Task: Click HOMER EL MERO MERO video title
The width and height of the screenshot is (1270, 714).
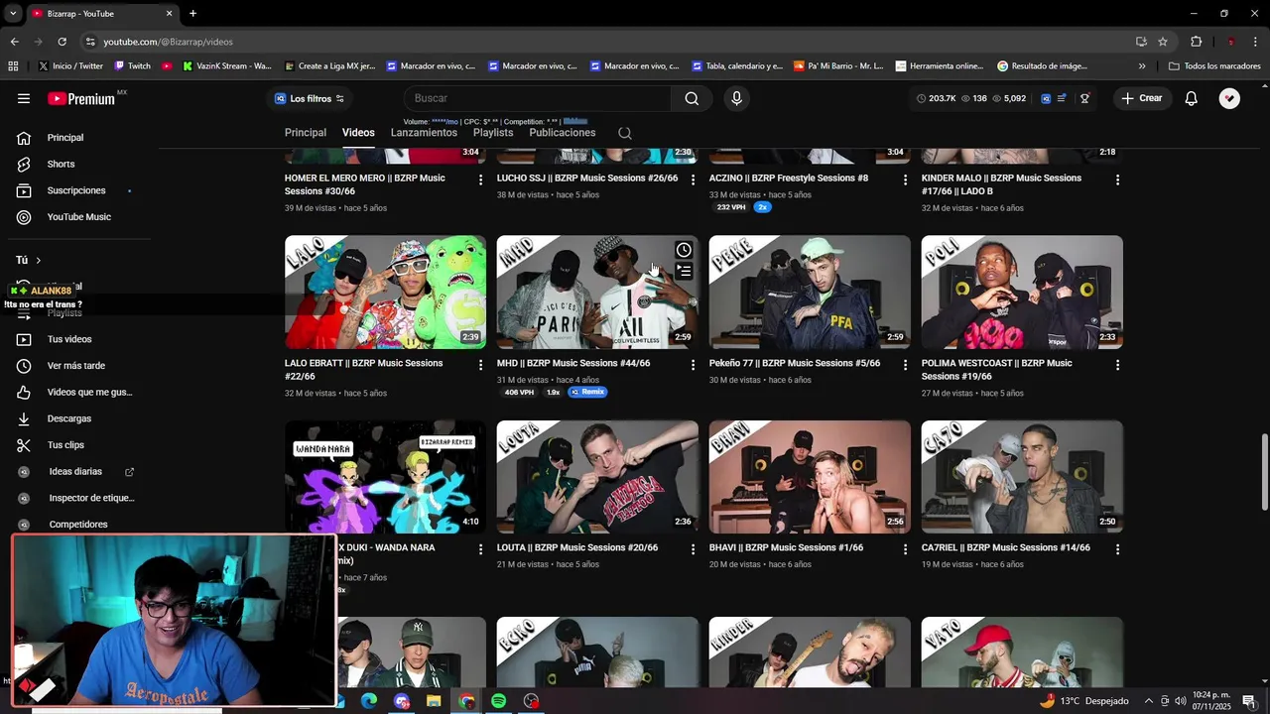Action: tap(364, 184)
